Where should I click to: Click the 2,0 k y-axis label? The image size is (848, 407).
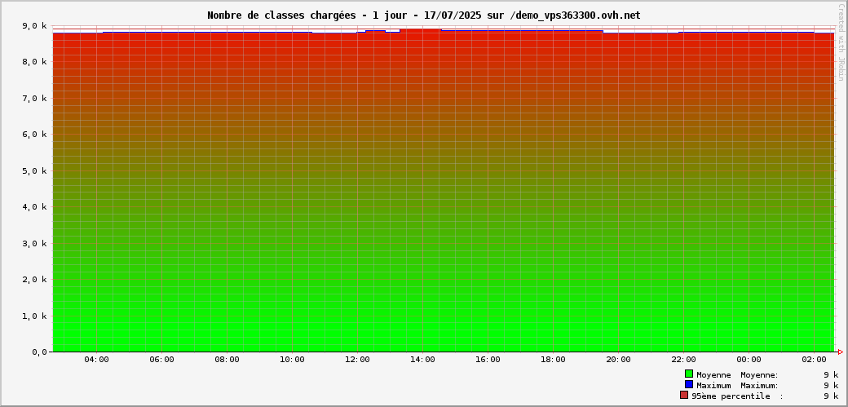(x=34, y=279)
